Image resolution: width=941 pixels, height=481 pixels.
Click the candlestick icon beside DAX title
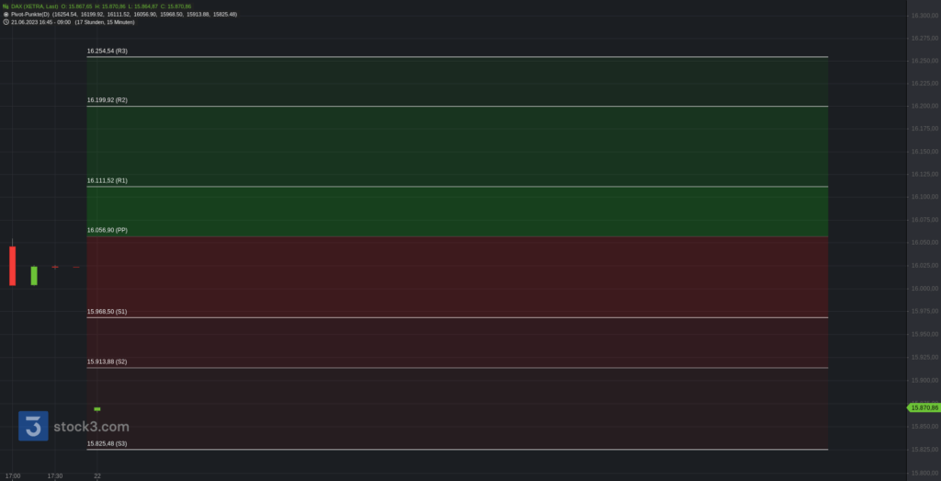pyautogui.click(x=6, y=6)
